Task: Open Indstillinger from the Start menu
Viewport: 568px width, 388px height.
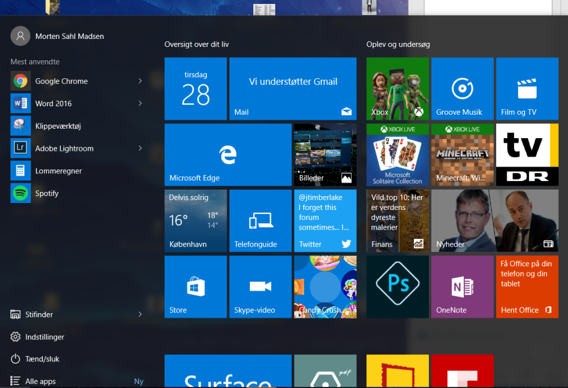Action: (45, 337)
